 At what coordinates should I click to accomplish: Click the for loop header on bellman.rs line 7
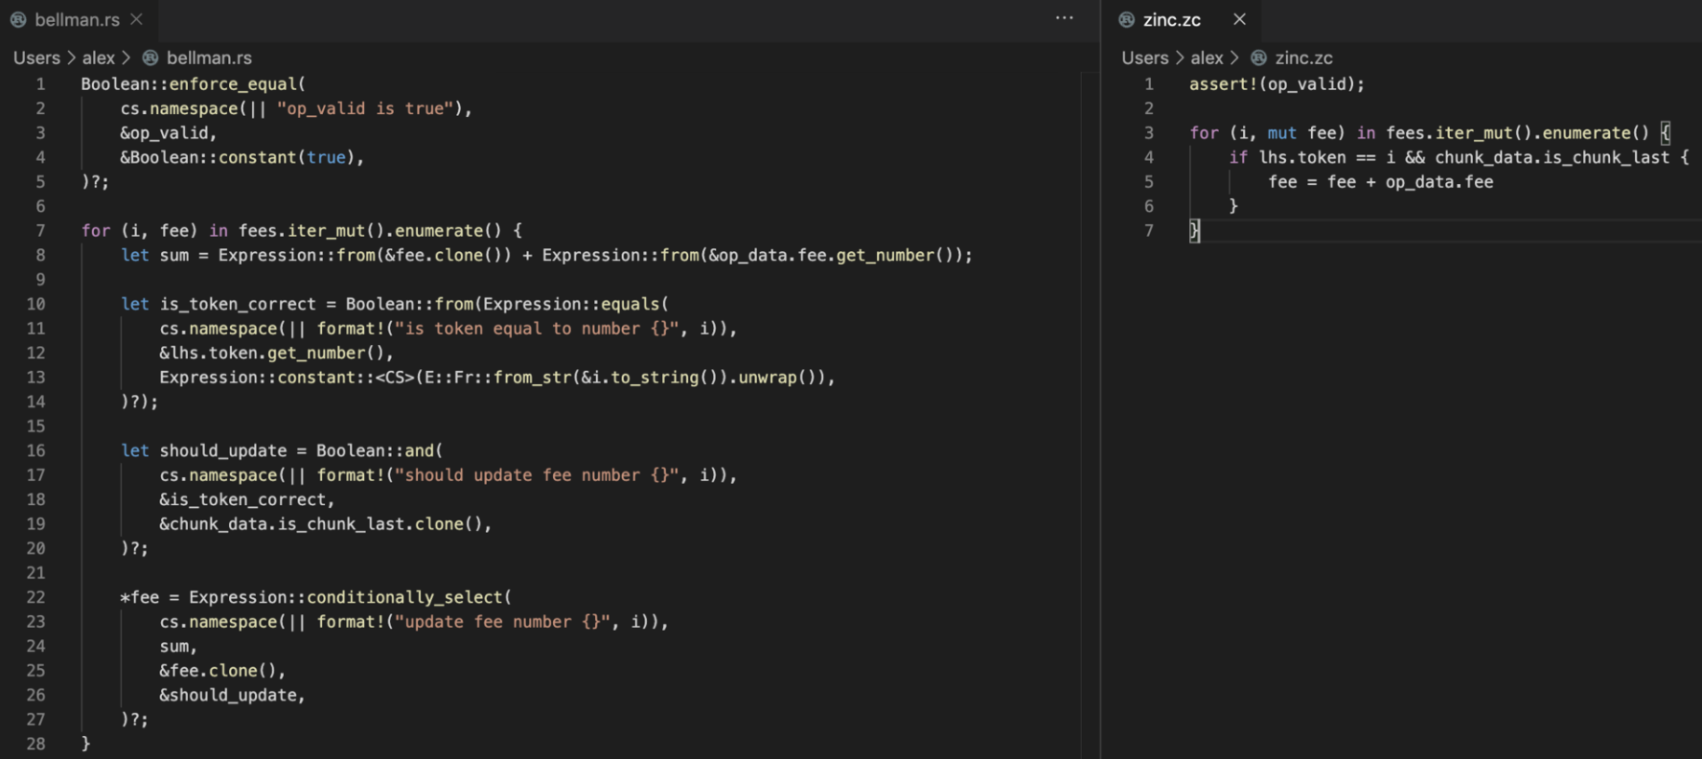[302, 231]
